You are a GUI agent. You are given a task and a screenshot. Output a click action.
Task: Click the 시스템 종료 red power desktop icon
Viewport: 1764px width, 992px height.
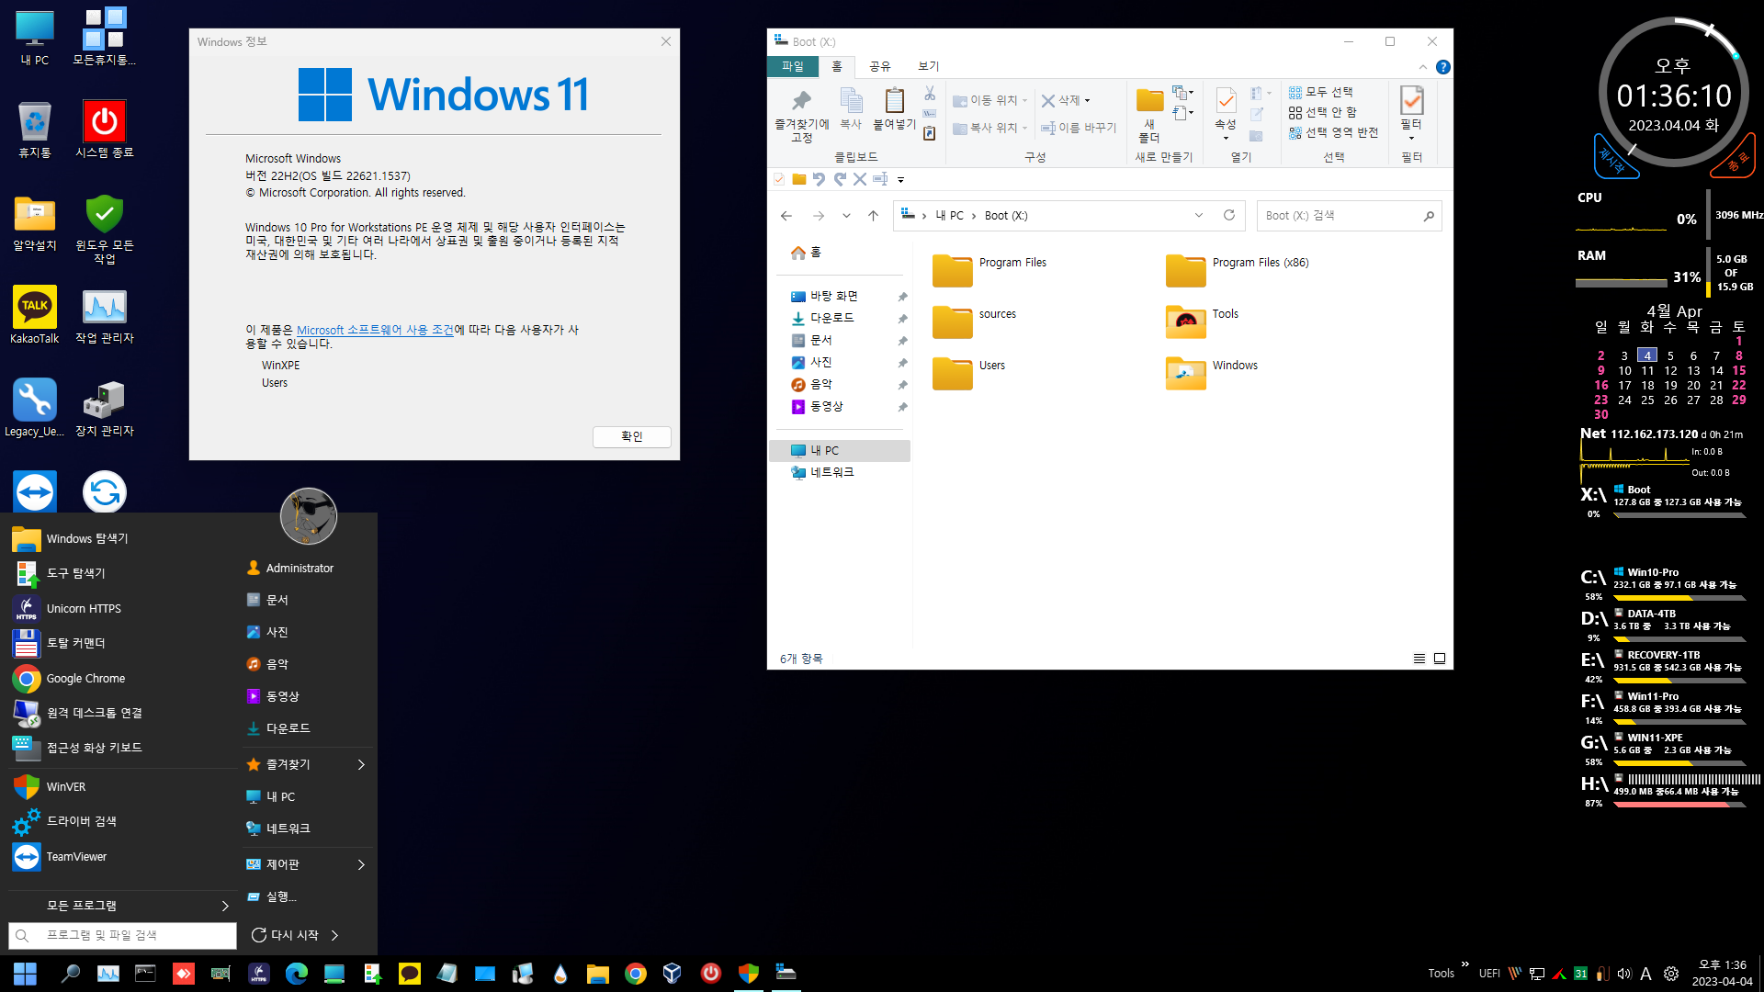(x=104, y=130)
